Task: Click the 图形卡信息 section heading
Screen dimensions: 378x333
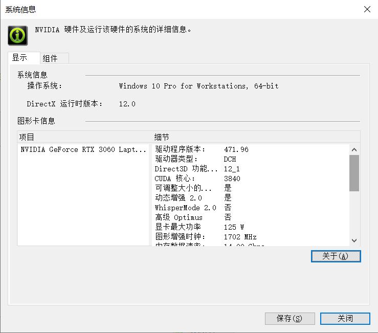Action: [x=36, y=121]
